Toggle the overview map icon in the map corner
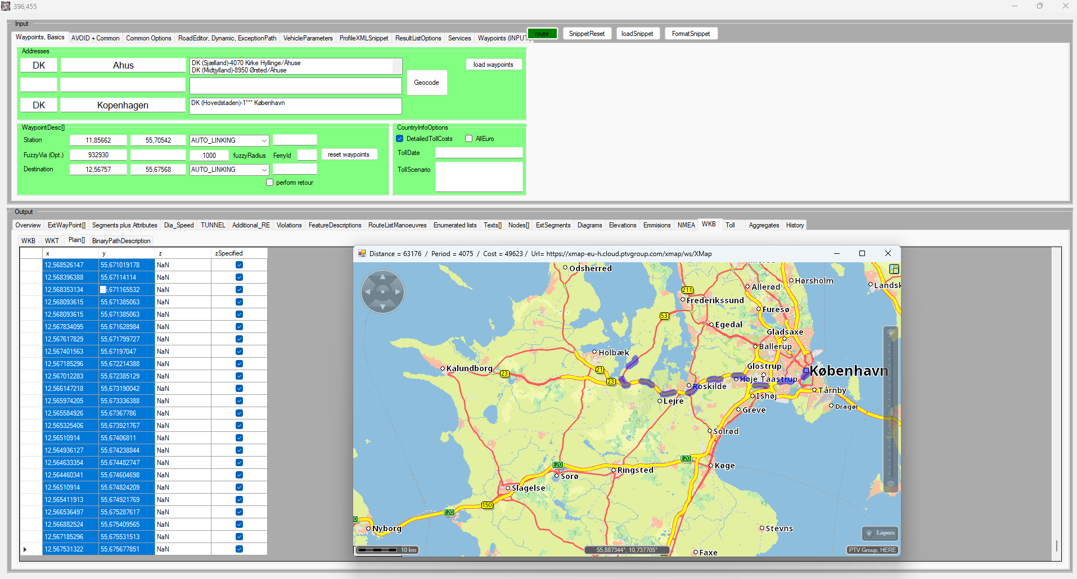The height and width of the screenshot is (579, 1077). click(894, 270)
